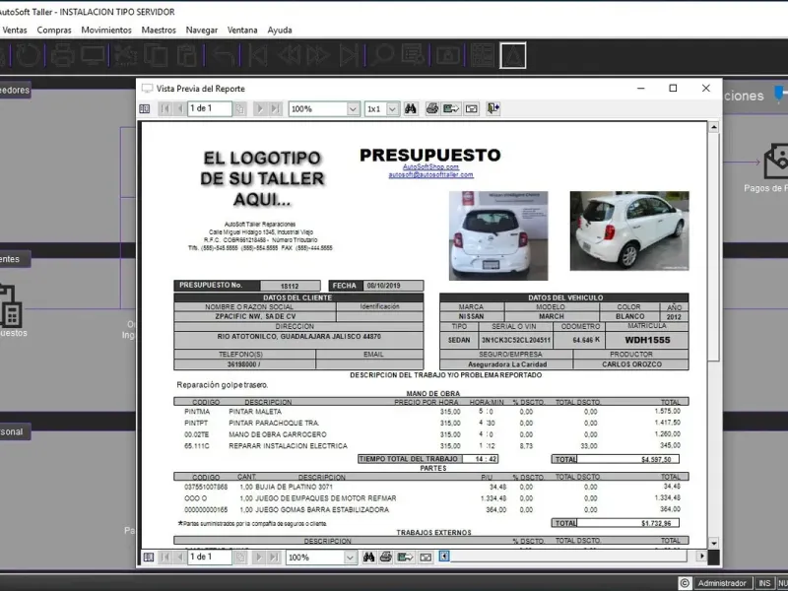
Task: Open the Navegar menu
Action: point(202,31)
